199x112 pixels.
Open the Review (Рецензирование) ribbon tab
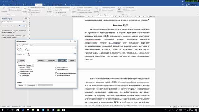[x=57, y=5]
